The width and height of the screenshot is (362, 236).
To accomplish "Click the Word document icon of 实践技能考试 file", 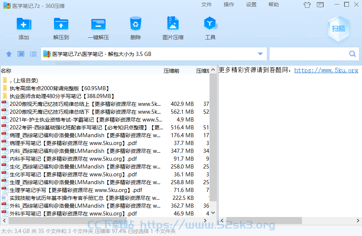I will pyautogui.click(x=4, y=198).
